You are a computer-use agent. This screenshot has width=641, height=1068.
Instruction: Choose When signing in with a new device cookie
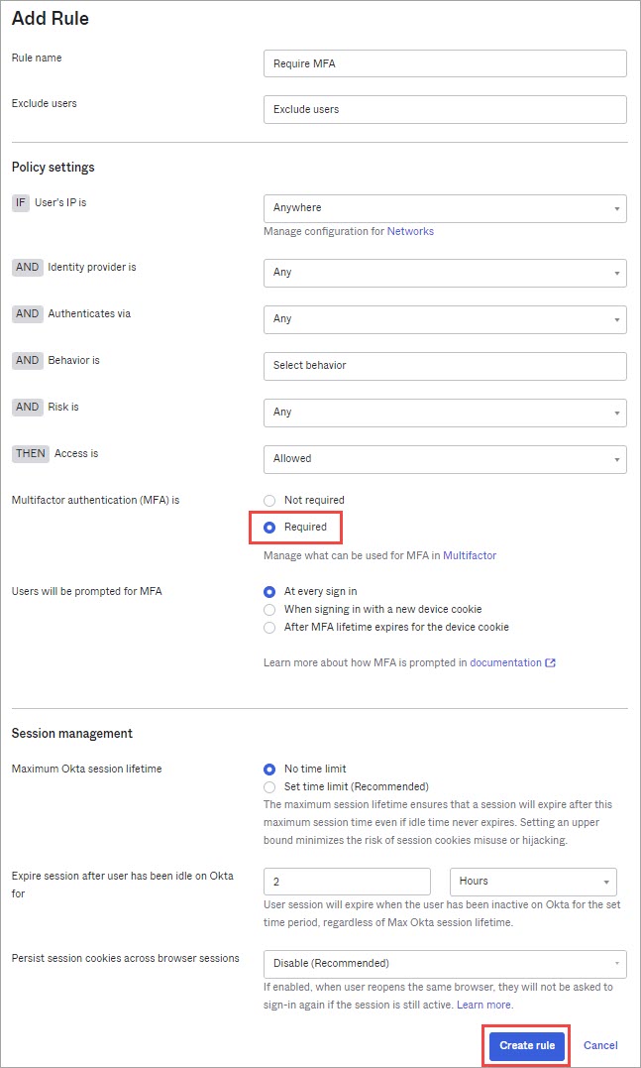point(269,610)
